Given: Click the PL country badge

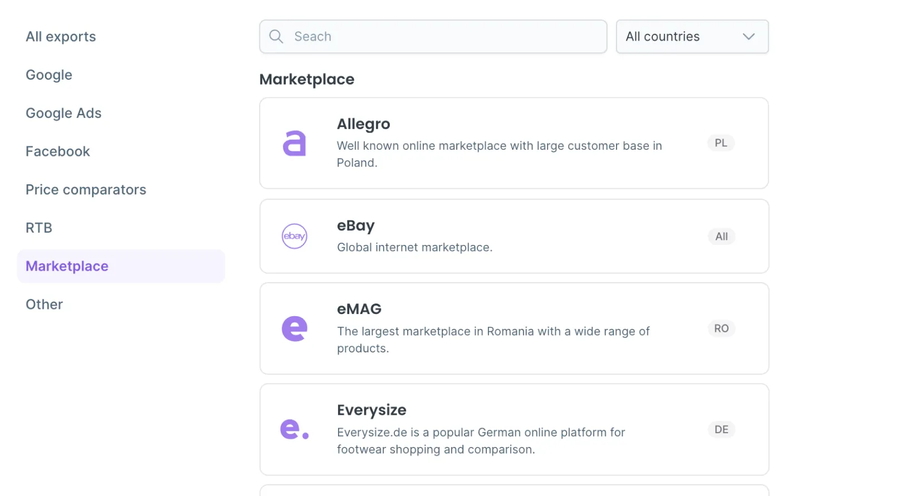Looking at the screenshot, I should [x=721, y=143].
